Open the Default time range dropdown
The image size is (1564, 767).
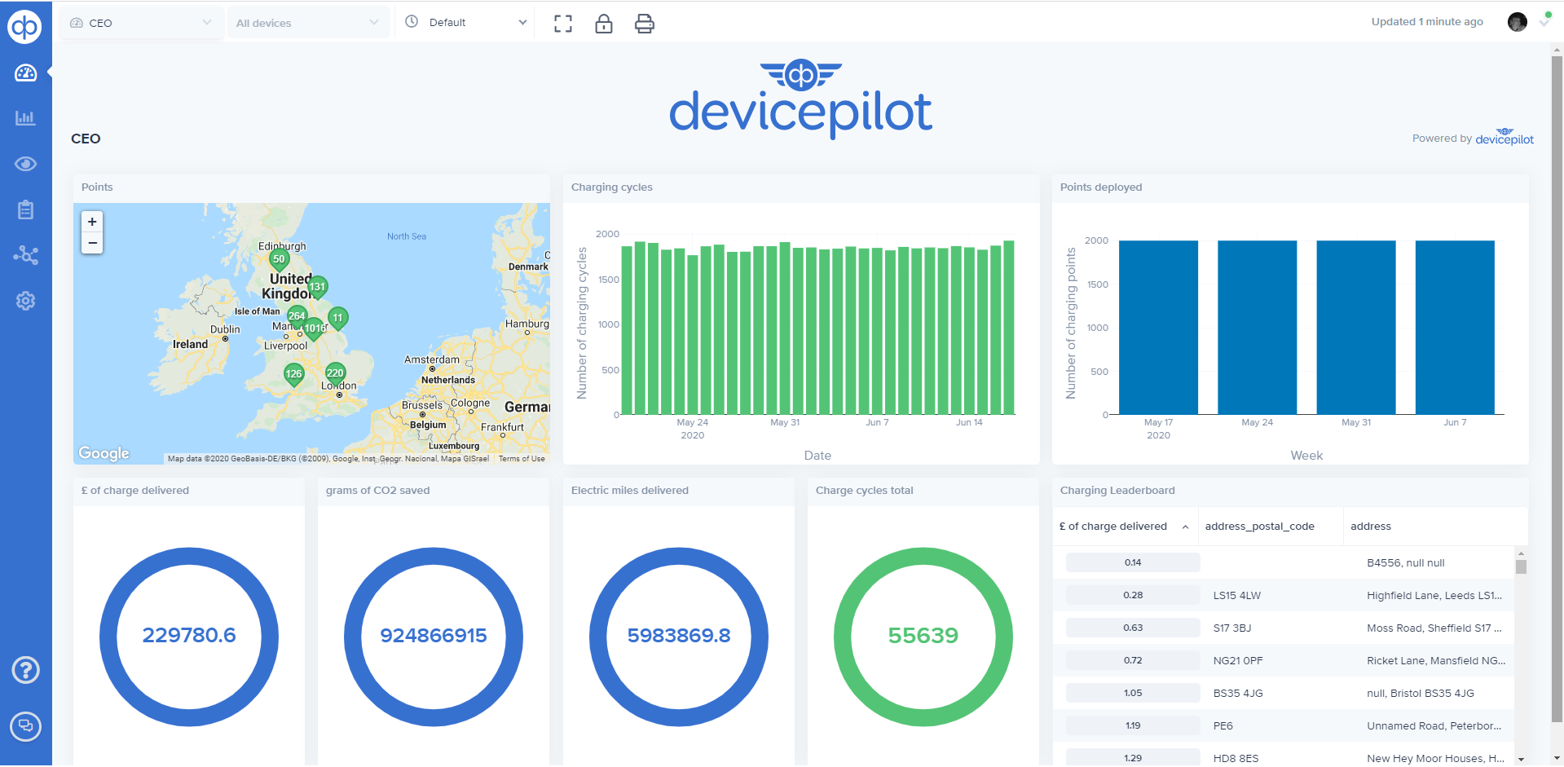point(466,23)
